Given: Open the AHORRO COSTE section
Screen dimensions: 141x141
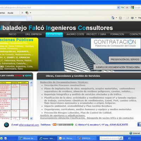Looking at the screenshot, I should [x=75, y=34].
